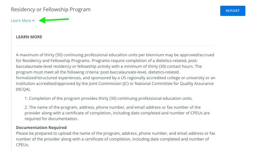Click the chevron beside Learn More
Viewport: 261px width, 154px height.
pos(33,21)
